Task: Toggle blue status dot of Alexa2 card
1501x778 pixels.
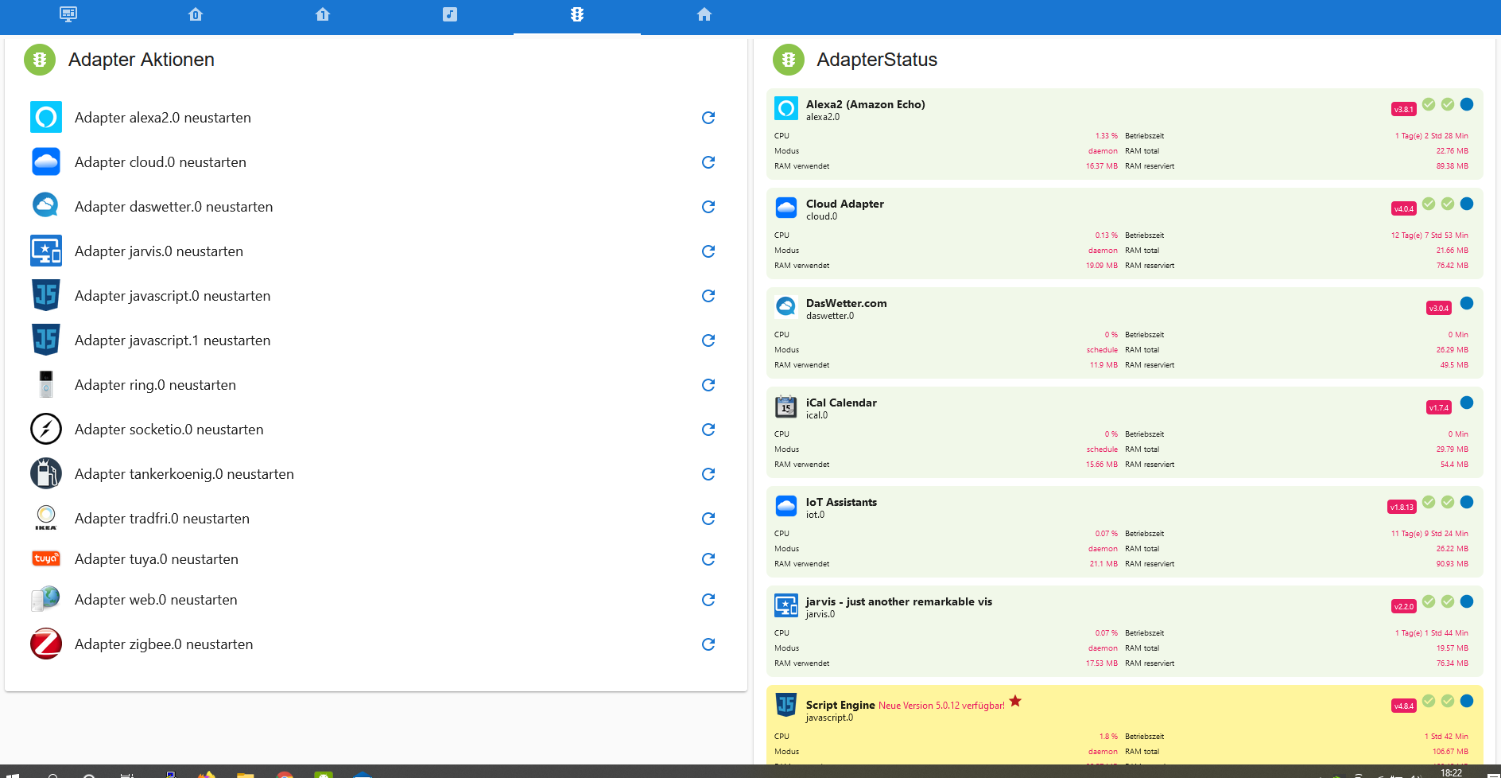Action: pos(1467,104)
